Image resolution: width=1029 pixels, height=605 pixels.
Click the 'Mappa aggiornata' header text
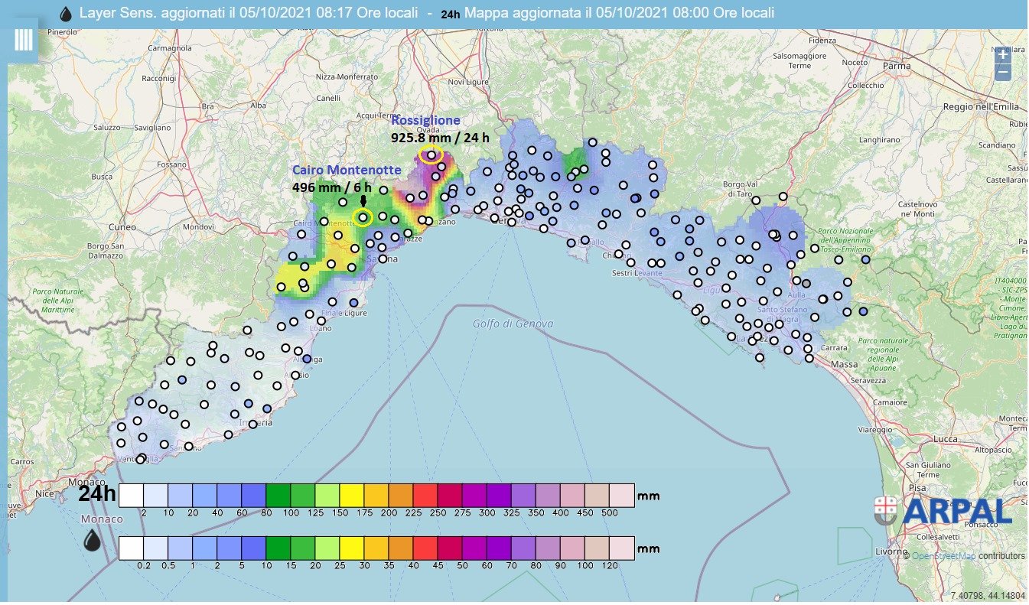click(619, 14)
